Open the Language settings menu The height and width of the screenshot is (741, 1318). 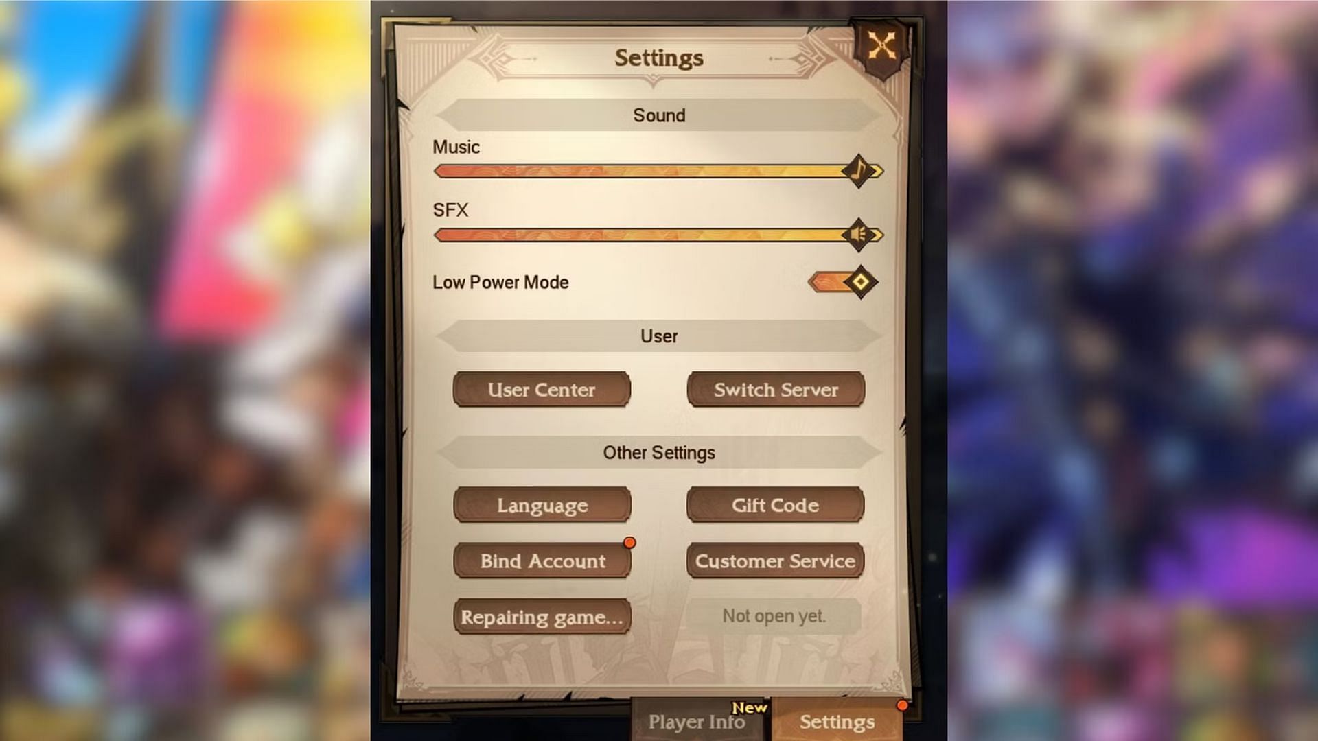[x=542, y=505]
